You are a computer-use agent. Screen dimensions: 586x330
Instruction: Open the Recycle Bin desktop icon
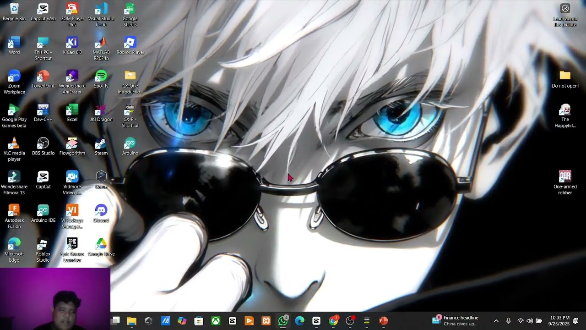tap(14, 12)
